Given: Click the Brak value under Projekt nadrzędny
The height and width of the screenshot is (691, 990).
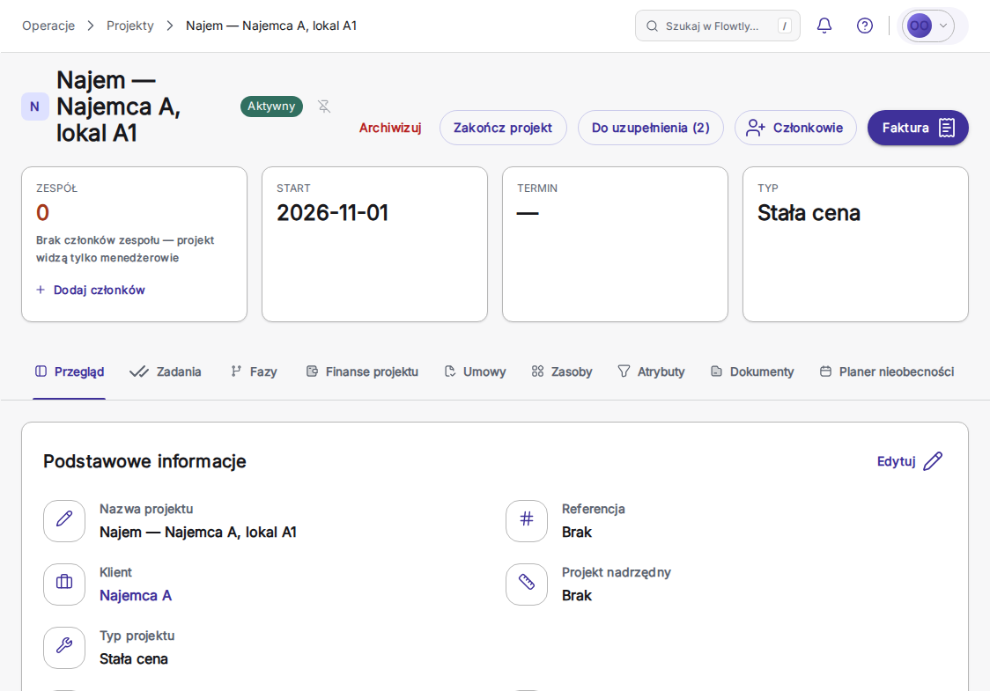Looking at the screenshot, I should click(576, 595).
